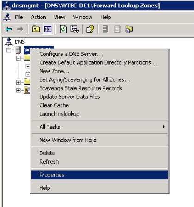This screenshot has width=194, height=207.
Task: Click the Refresh toolbar icon
Action: coord(63,29)
